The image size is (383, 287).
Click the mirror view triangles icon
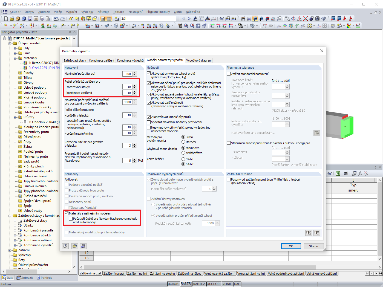(x=299, y=19)
